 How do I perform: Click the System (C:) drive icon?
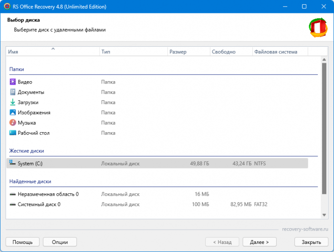point(12,163)
